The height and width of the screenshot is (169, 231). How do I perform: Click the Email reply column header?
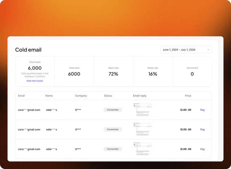tap(140, 96)
